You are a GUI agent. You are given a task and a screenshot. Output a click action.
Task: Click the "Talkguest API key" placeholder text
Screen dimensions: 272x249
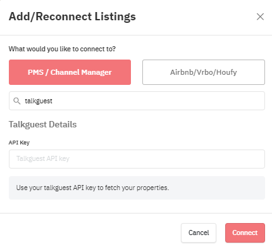[43, 158]
